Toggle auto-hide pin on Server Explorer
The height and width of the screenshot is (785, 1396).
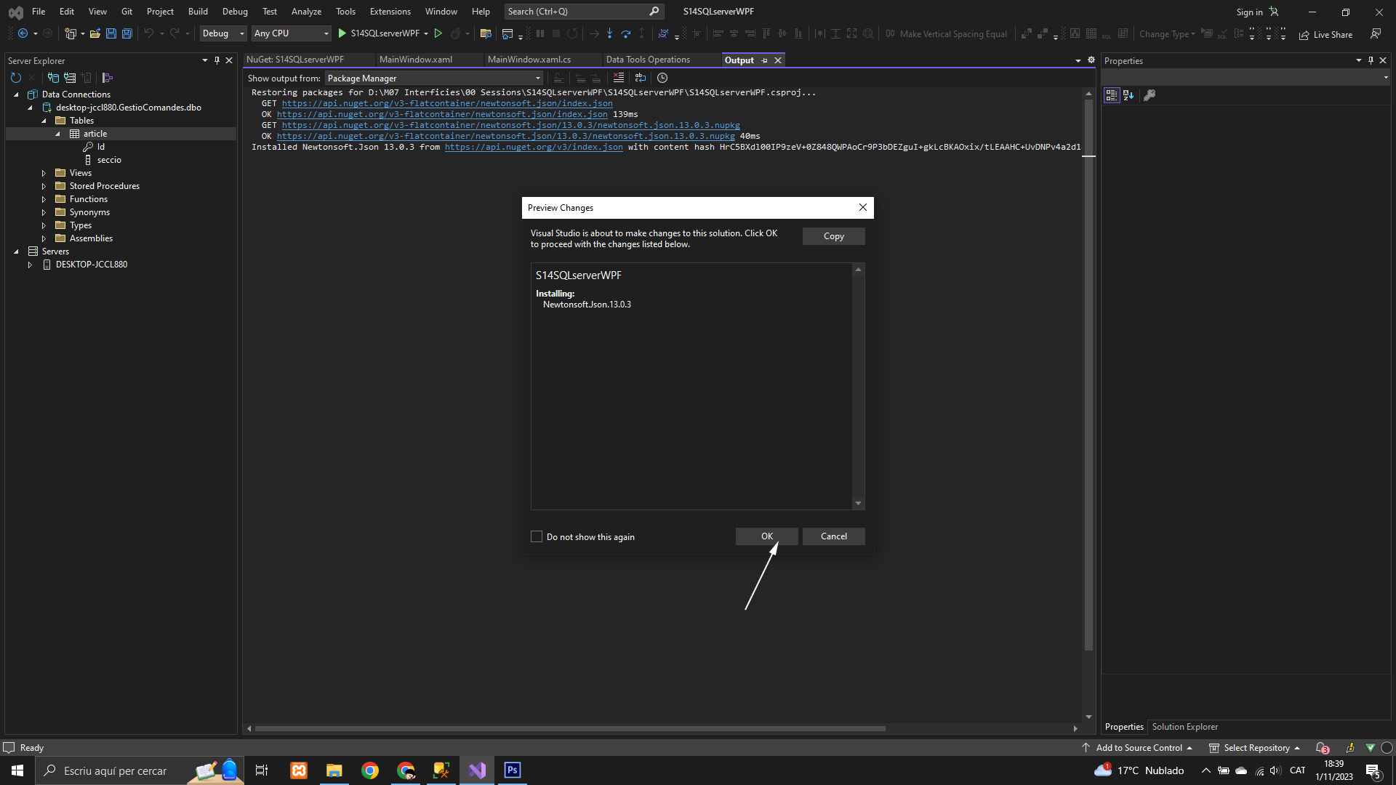[217, 60]
